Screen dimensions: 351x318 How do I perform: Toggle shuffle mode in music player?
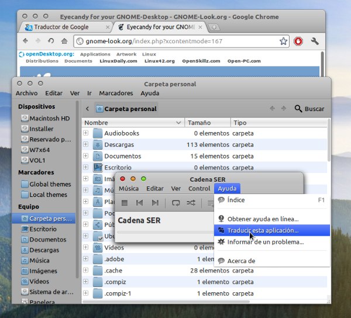point(191,203)
